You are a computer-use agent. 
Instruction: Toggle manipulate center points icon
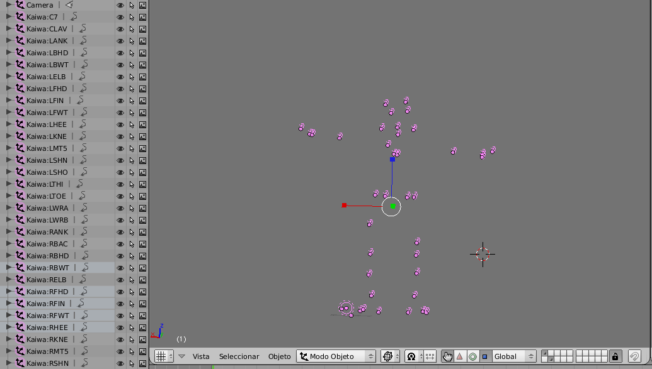point(430,356)
